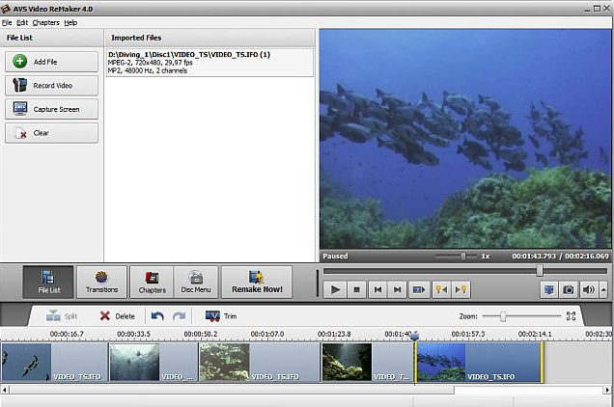Open the Help menu
This screenshot has width=614, height=407.
click(x=70, y=23)
